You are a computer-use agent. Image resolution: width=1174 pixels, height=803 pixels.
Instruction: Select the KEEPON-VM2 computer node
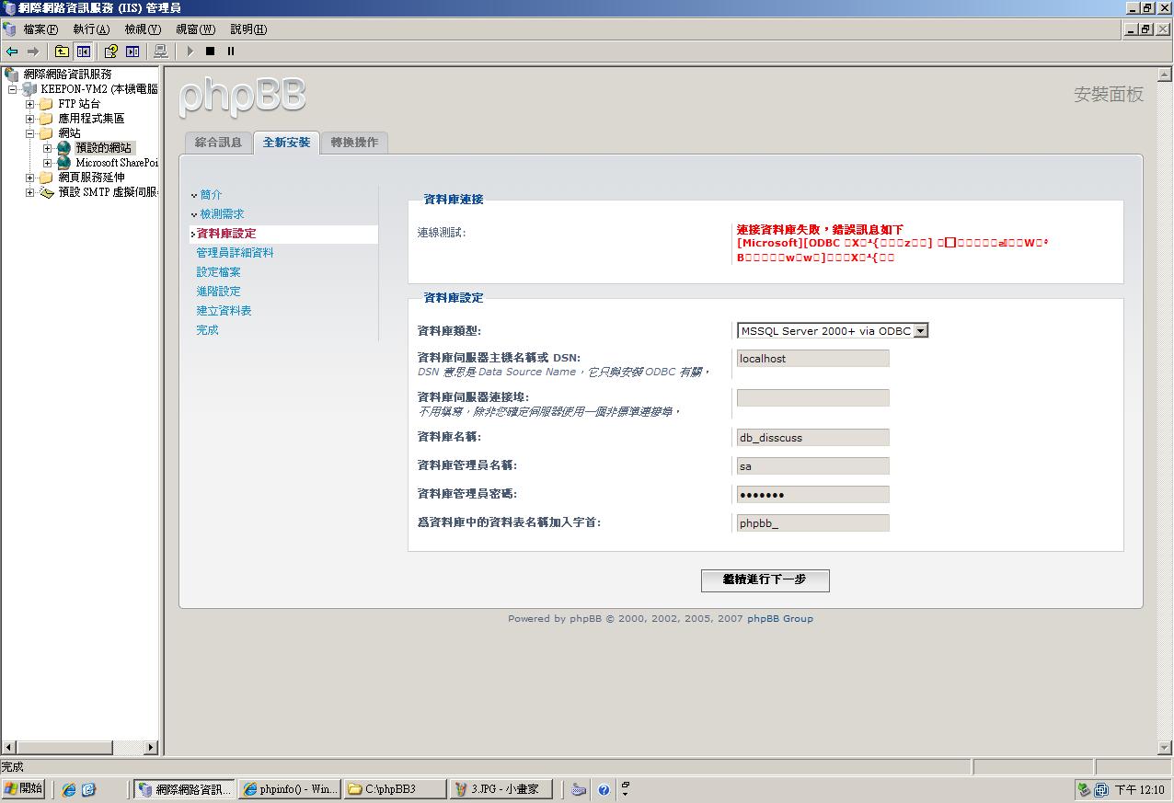point(99,89)
